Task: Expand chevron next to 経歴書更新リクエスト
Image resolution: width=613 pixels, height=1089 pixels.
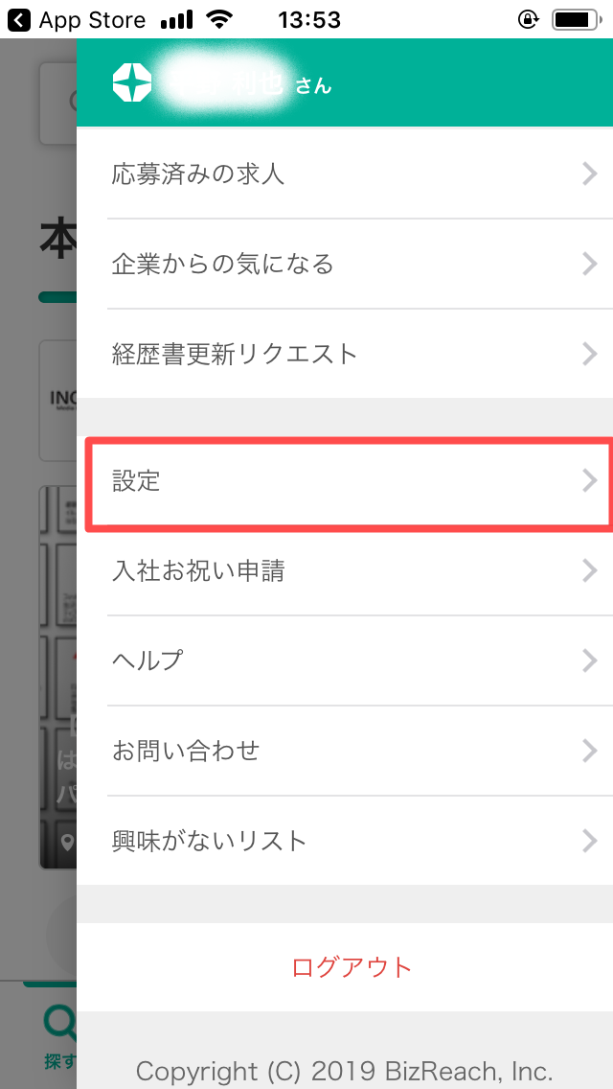Action: [x=589, y=354]
